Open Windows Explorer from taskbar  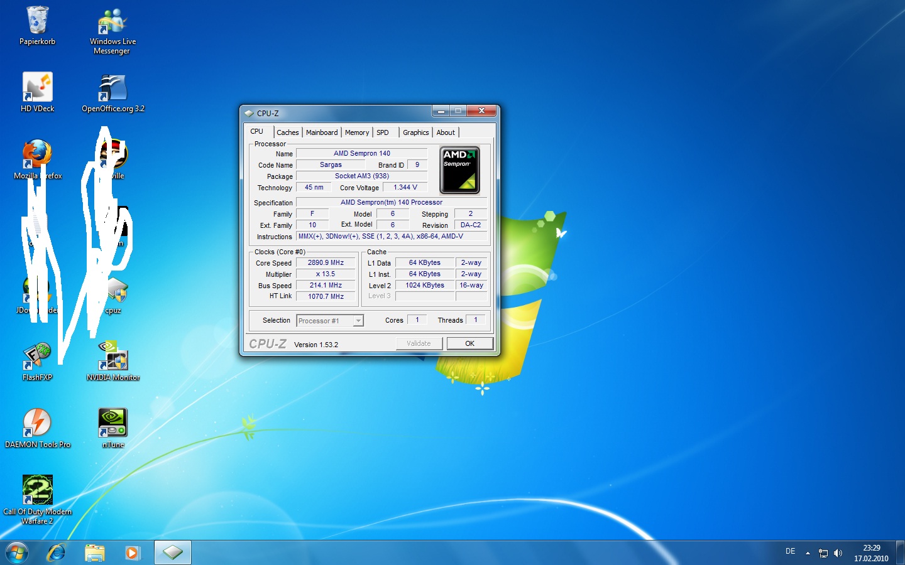point(95,552)
